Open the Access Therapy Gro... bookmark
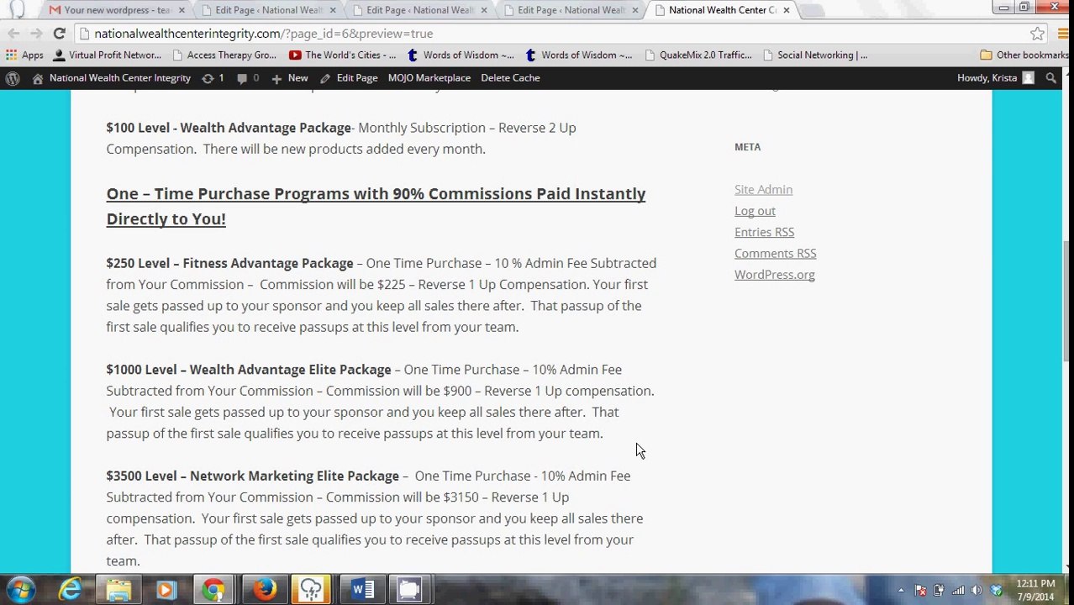 pyautogui.click(x=224, y=55)
